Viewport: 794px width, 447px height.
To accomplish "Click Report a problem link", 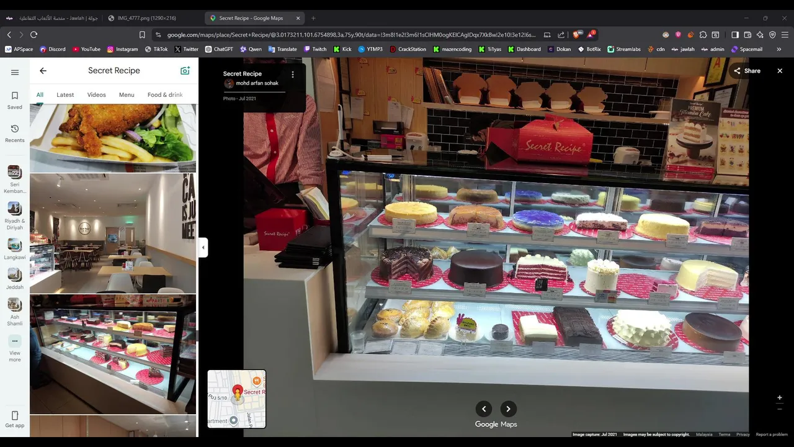I will tap(772, 435).
